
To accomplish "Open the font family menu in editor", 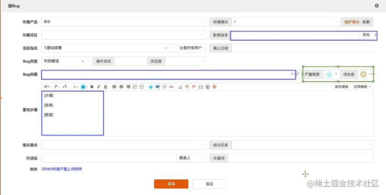I will point(57,87).
